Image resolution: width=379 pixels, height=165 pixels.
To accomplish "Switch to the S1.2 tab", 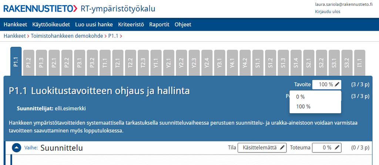I will tap(271, 63).
